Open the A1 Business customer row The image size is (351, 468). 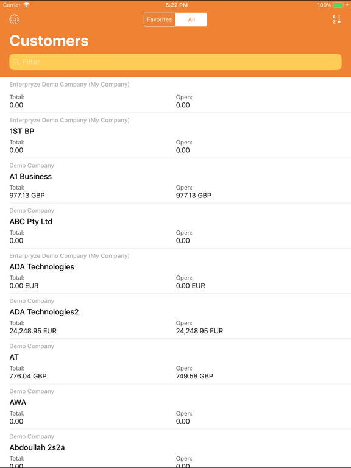point(175,180)
